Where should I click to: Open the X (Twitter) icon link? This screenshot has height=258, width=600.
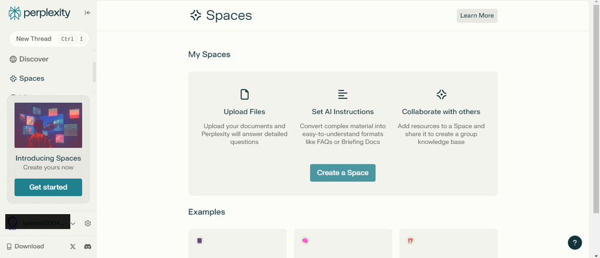click(x=73, y=246)
